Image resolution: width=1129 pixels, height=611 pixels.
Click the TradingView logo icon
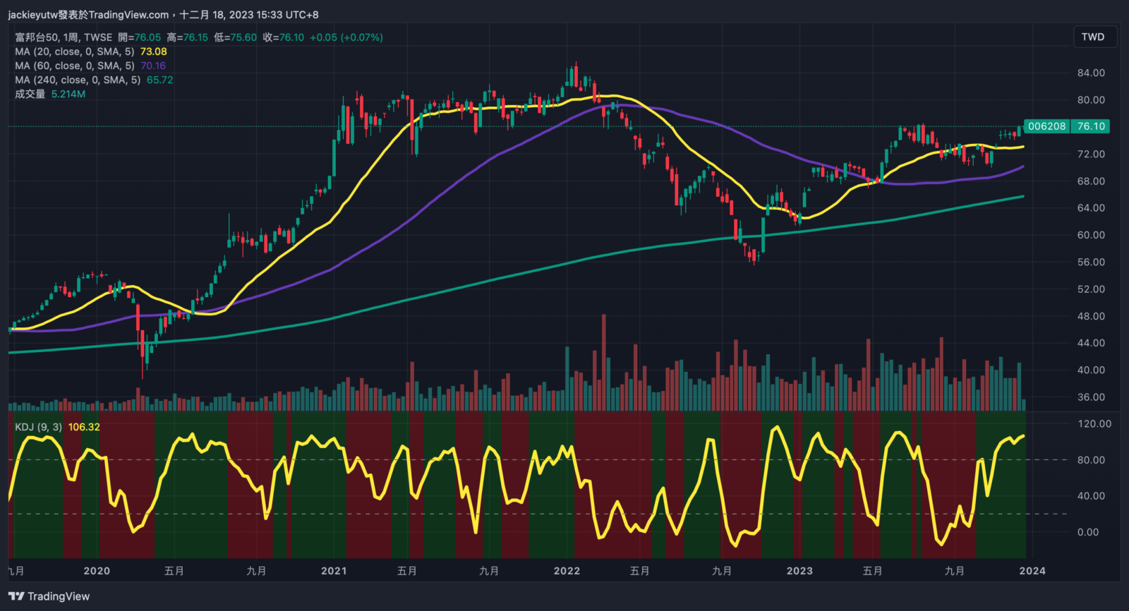[x=16, y=597]
